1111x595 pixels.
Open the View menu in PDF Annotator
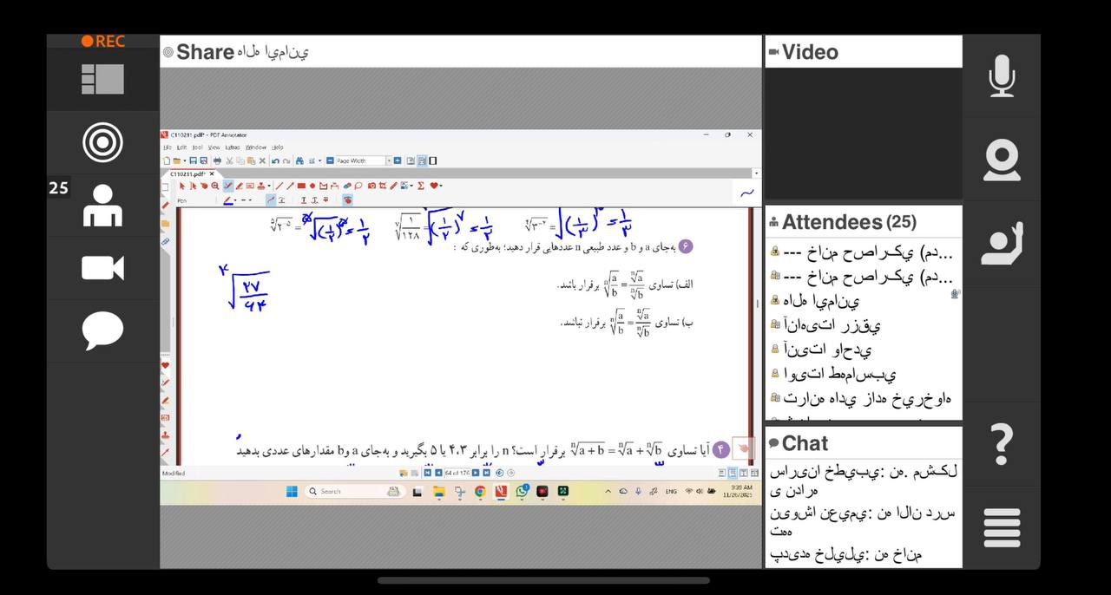214,147
